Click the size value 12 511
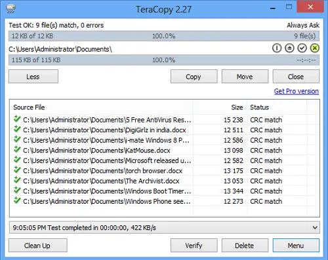Screen dimensions: 328x260 pyautogui.click(x=234, y=130)
